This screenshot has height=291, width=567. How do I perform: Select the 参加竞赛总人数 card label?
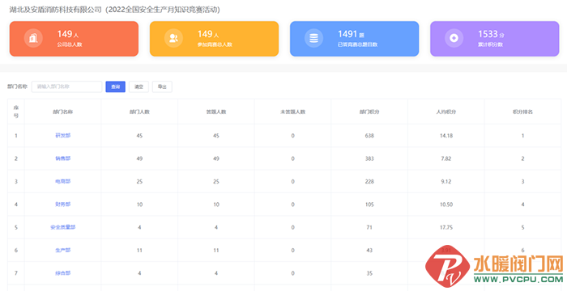[x=215, y=44]
